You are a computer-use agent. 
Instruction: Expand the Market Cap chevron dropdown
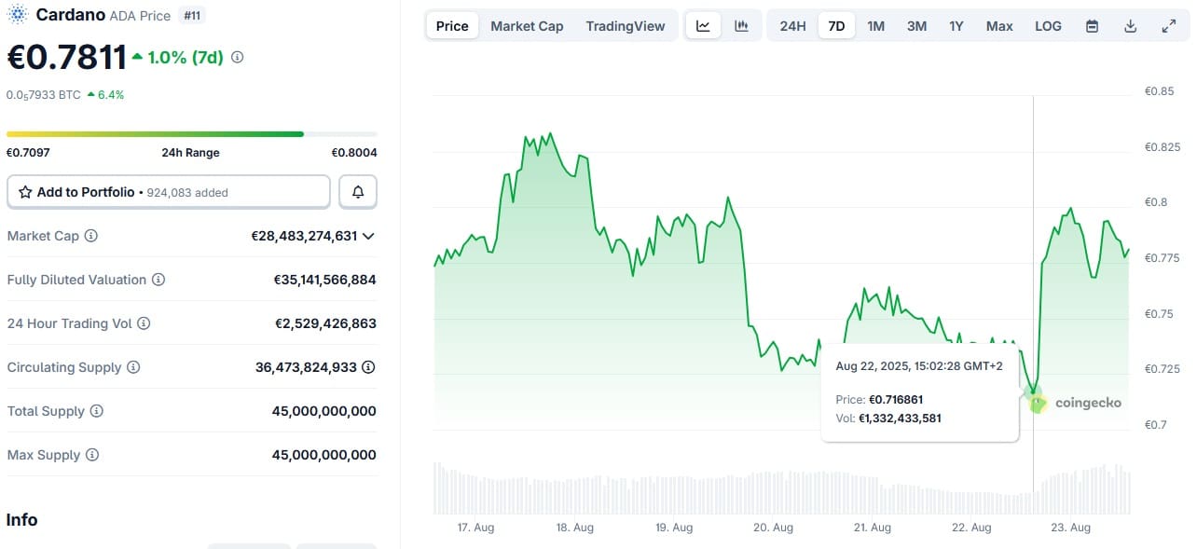pyautogui.click(x=368, y=236)
